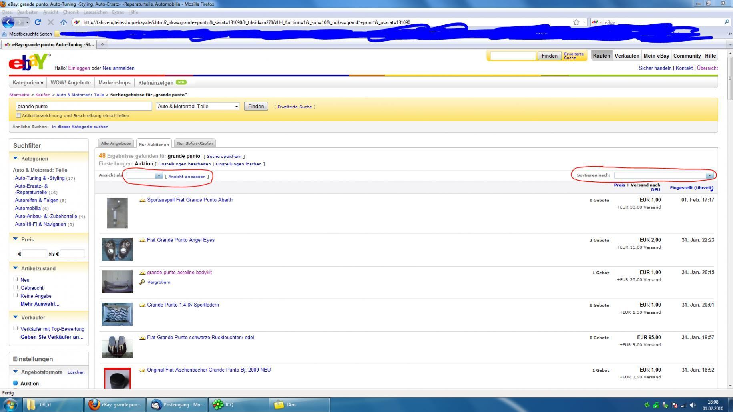The width and height of the screenshot is (733, 412).
Task: Enable Verkäufer mit Top-Bewertung filter
Action: (x=15, y=328)
